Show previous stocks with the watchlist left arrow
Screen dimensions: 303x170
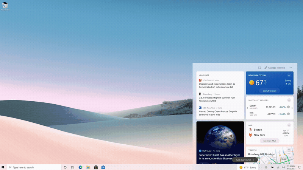pos(247,108)
